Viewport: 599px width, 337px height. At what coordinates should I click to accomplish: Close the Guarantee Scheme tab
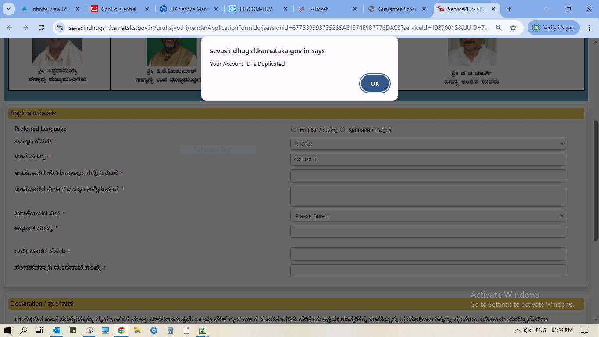point(424,9)
